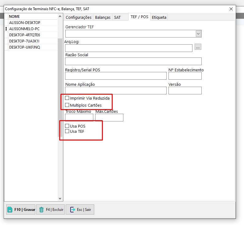The image size is (244, 225).
Task: Open the Gerenciador TEF dropdown
Action: [198, 34]
